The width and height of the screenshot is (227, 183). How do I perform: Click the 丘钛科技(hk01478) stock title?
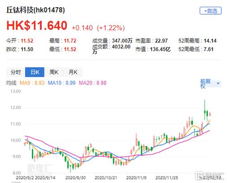tap(35, 10)
